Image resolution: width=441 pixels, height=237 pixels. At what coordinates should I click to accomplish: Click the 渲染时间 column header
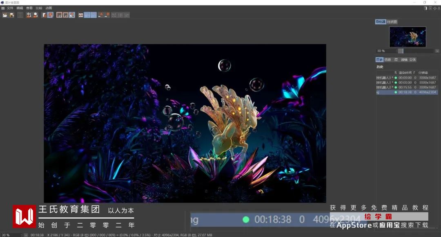(405, 73)
